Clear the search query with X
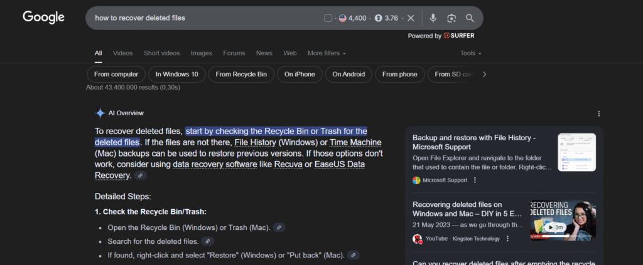 411,18
